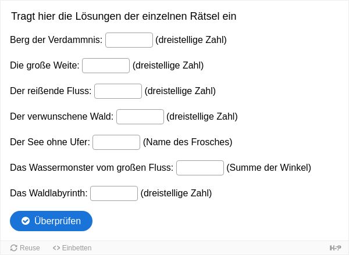This screenshot has height=255, width=349.
Task: Focus the Der See ohne Ufer field
Action: pos(116,142)
